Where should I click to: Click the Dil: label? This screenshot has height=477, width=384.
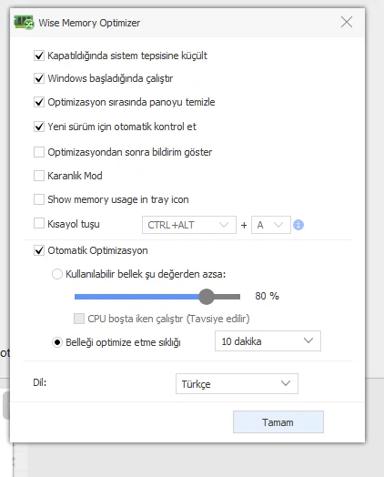[39, 382]
